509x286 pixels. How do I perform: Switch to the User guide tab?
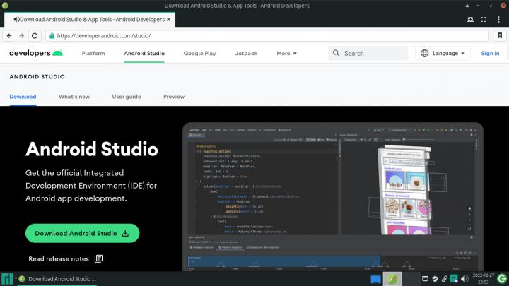pos(127,97)
